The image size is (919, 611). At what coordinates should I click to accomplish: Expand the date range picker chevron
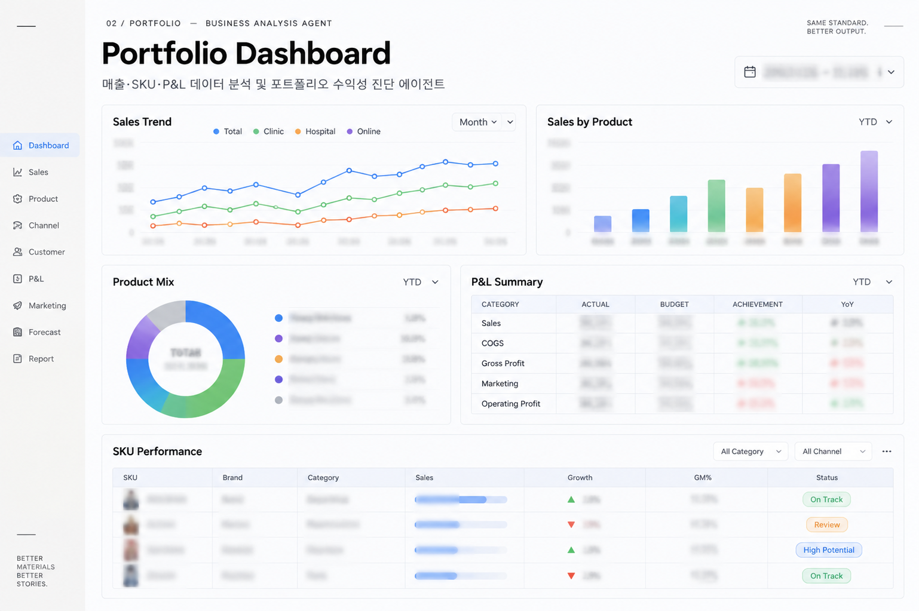pos(891,72)
